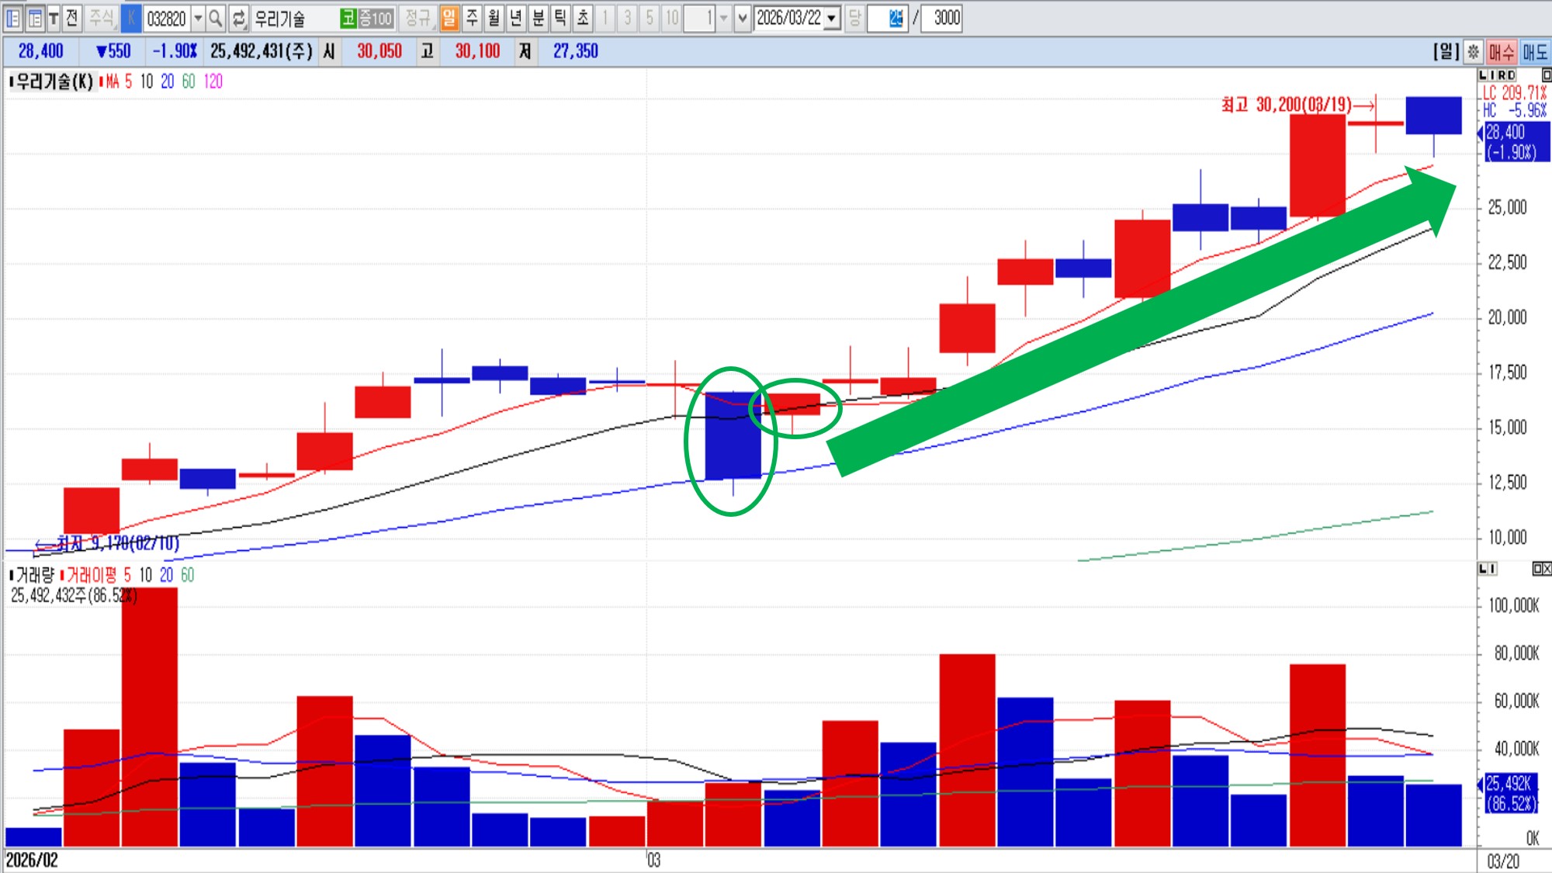The width and height of the screenshot is (1552, 873).
Task: Click the 'L' icon on price panel
Action: 1484,75
